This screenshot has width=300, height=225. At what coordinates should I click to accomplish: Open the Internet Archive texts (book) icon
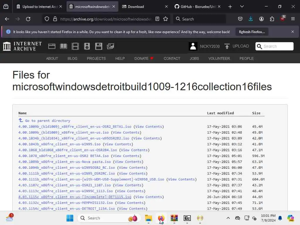[x=64, y=46]
